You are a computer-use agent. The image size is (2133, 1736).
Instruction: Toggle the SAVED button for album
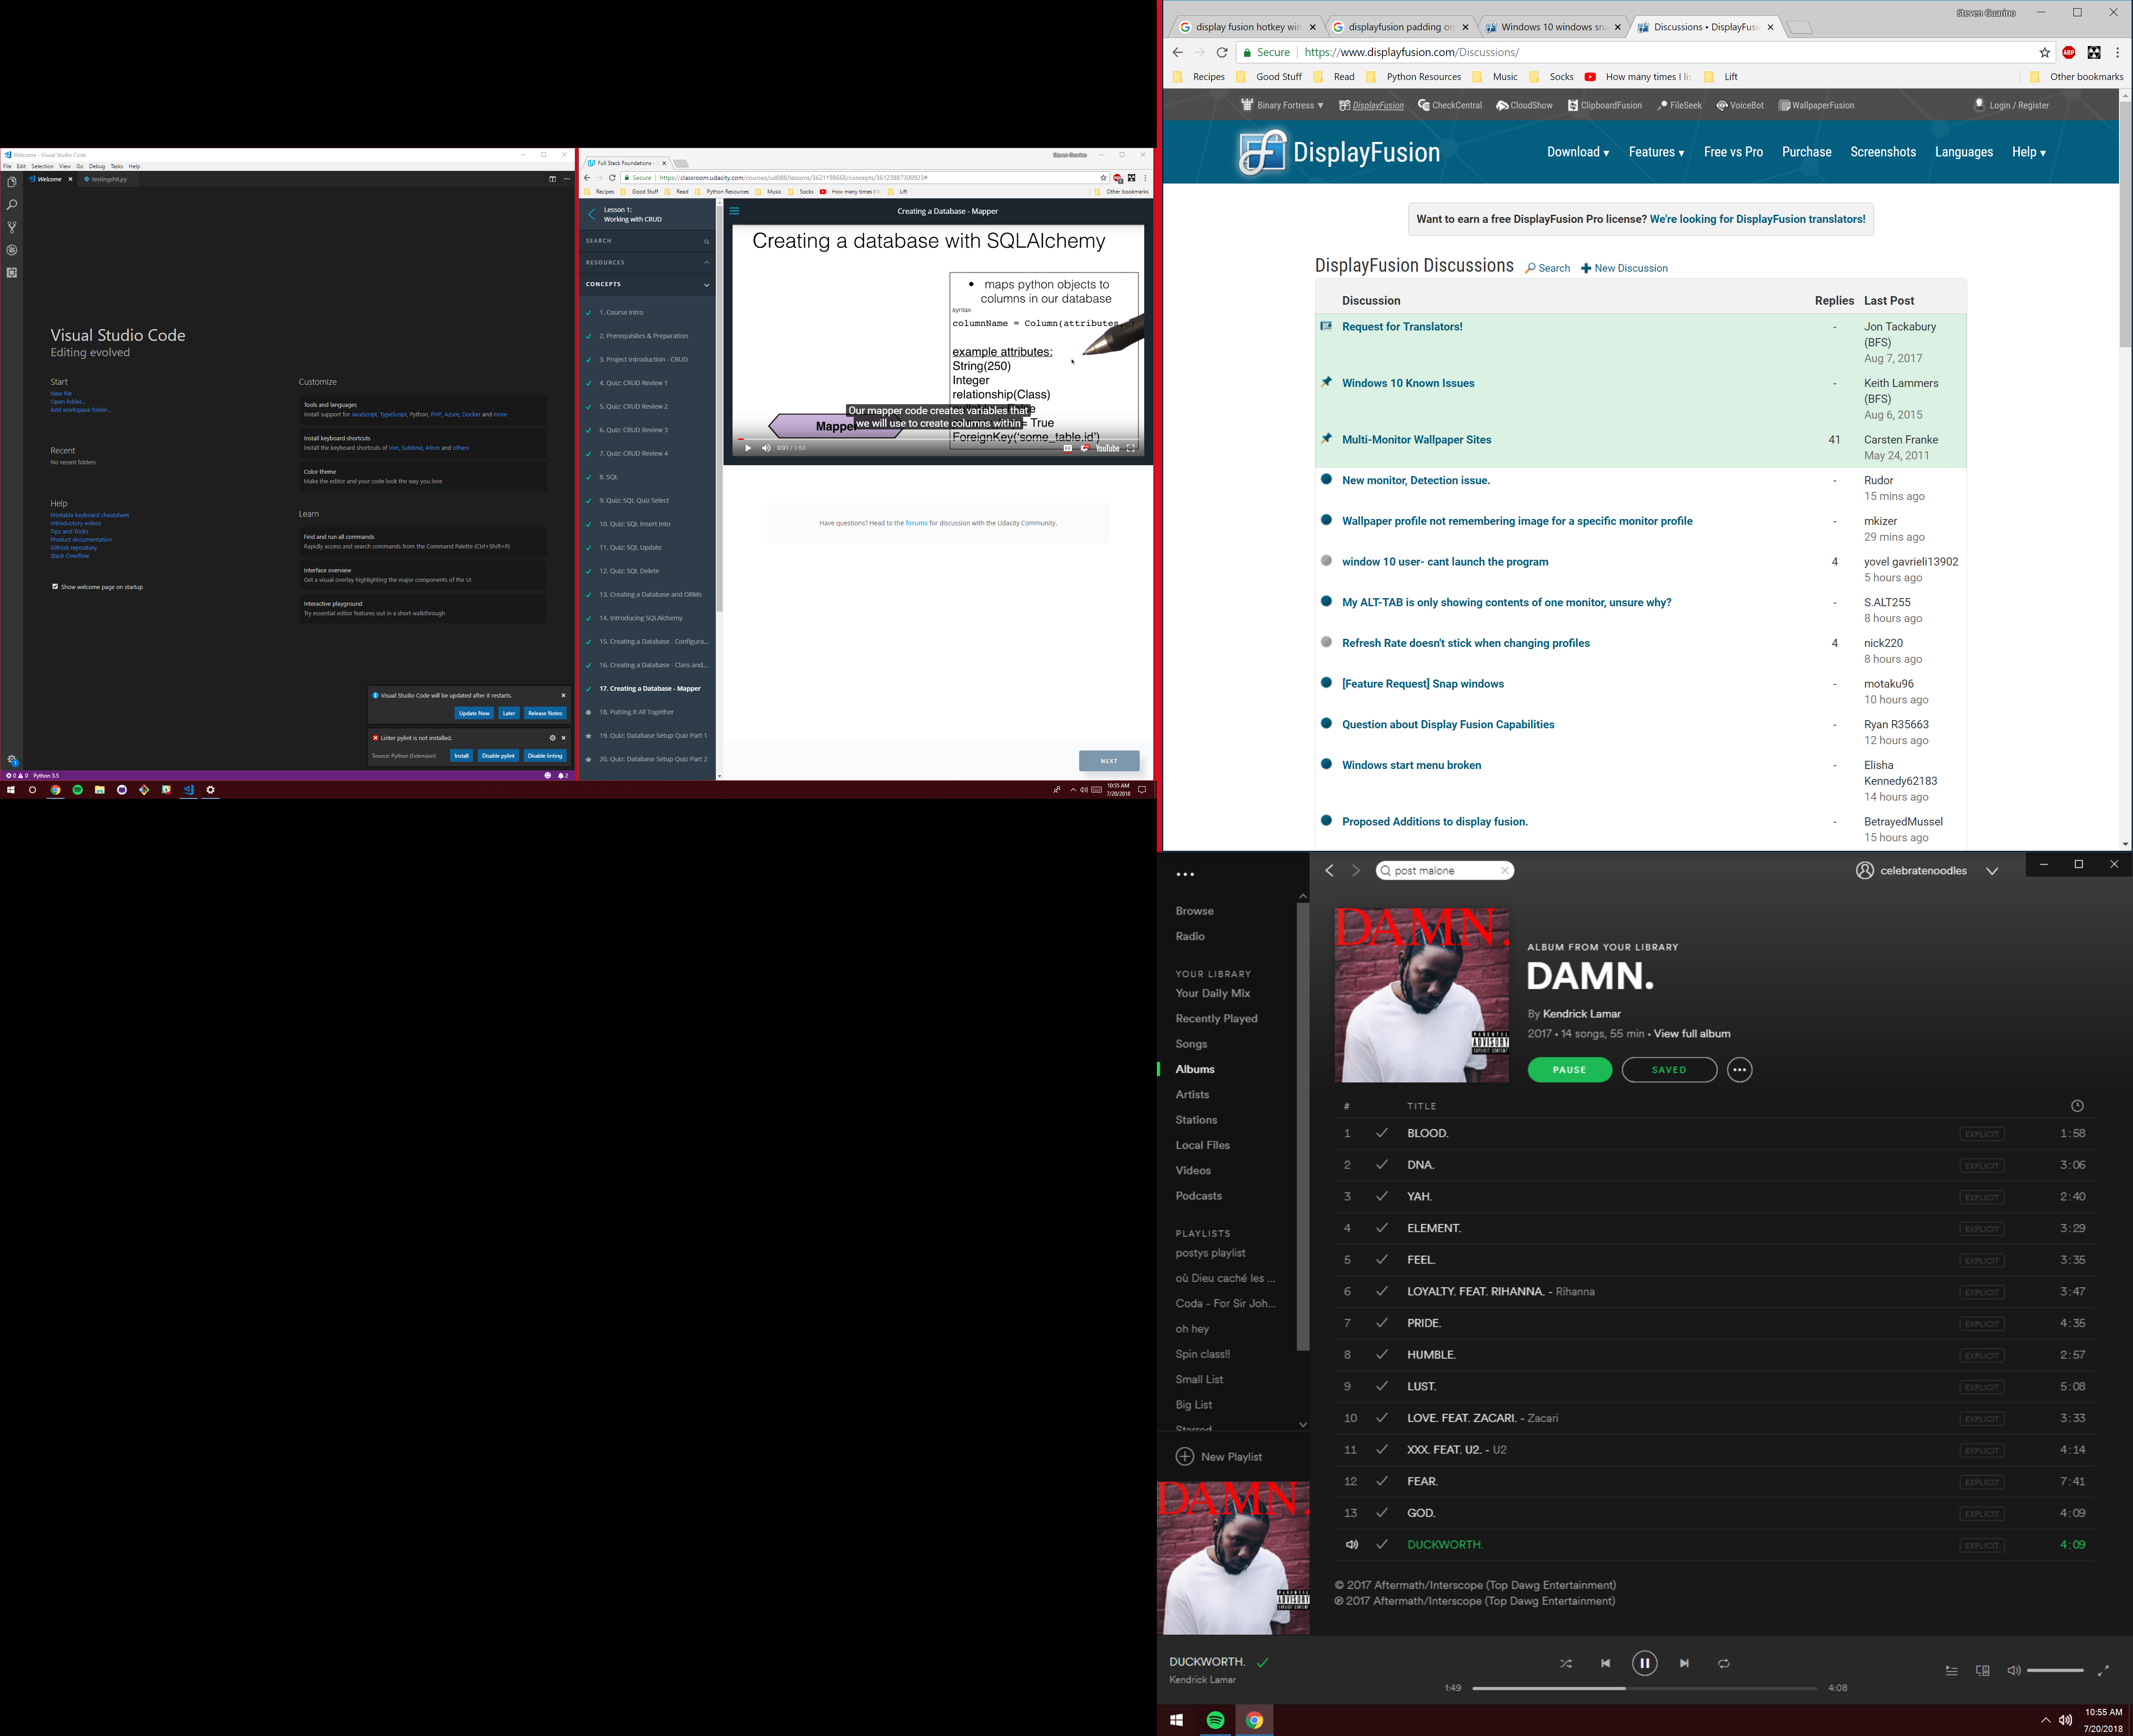1668,1070
